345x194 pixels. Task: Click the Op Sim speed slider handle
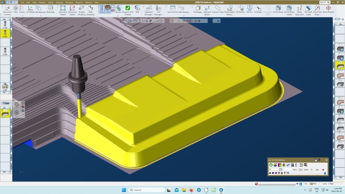pos(325,173)
